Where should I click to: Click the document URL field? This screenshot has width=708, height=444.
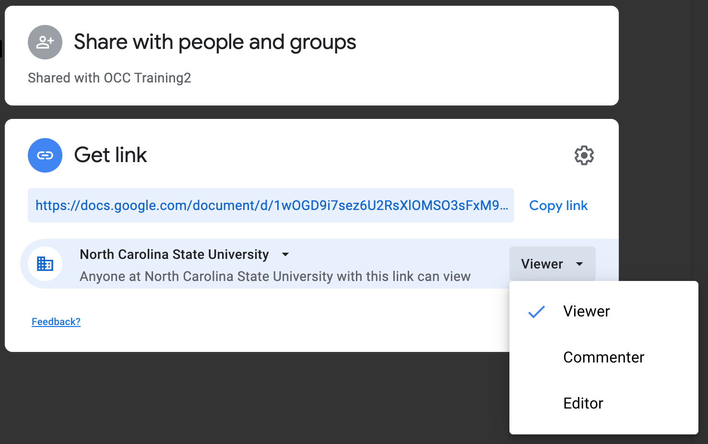(271, 206)
